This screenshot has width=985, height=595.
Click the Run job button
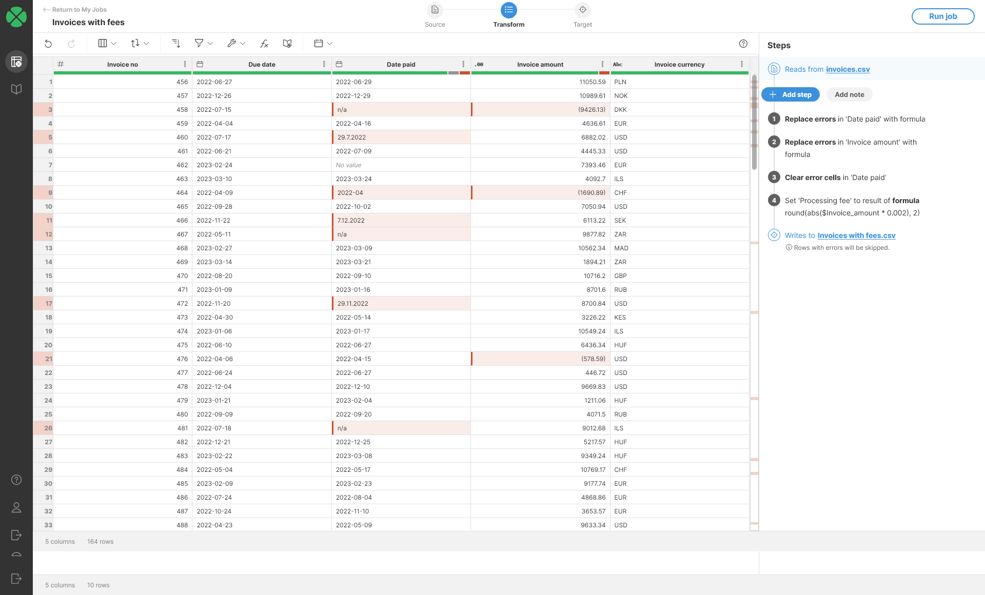click(942, 16)
